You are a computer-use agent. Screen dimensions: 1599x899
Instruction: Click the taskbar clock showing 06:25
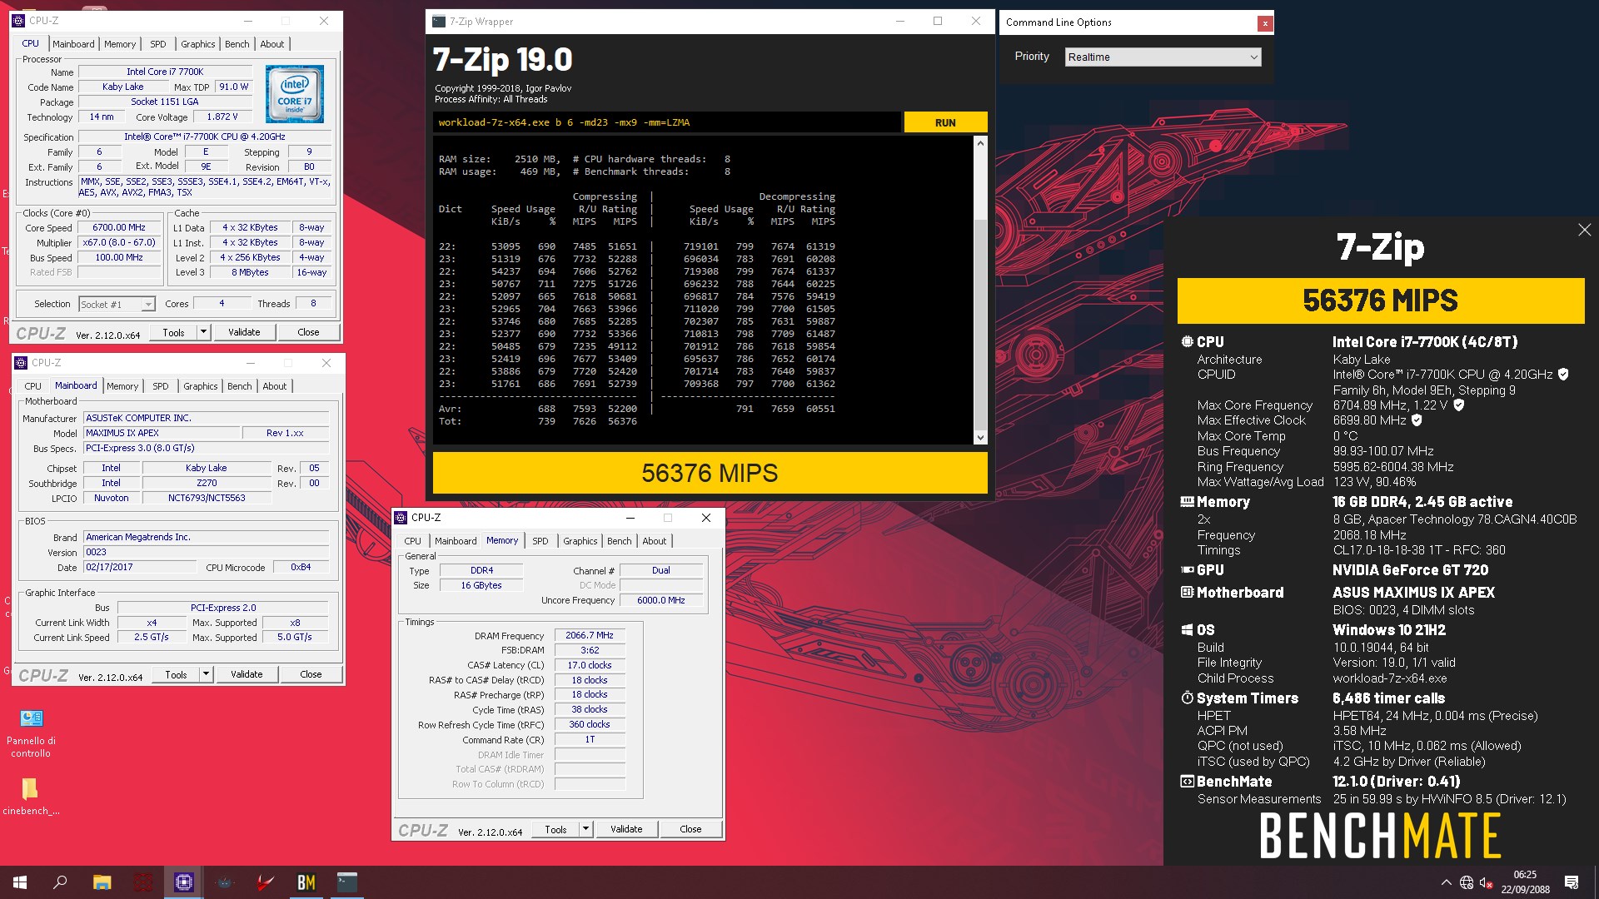(x=1525, y=882)
